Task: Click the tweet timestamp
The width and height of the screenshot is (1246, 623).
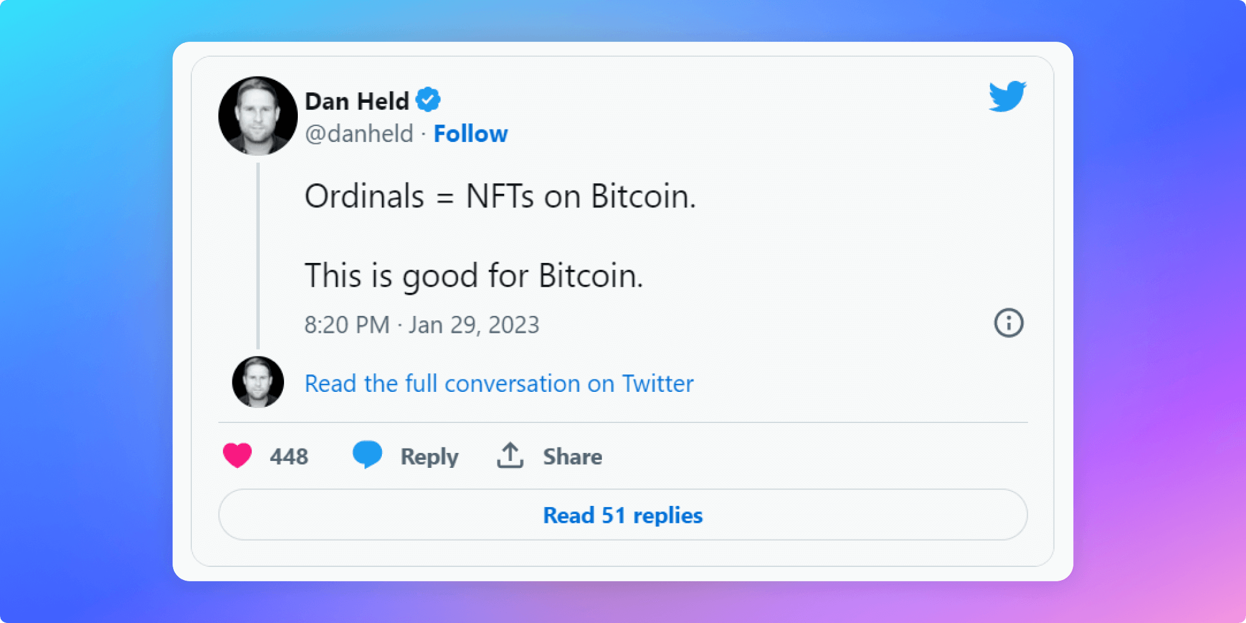Action: click(422, 324)
